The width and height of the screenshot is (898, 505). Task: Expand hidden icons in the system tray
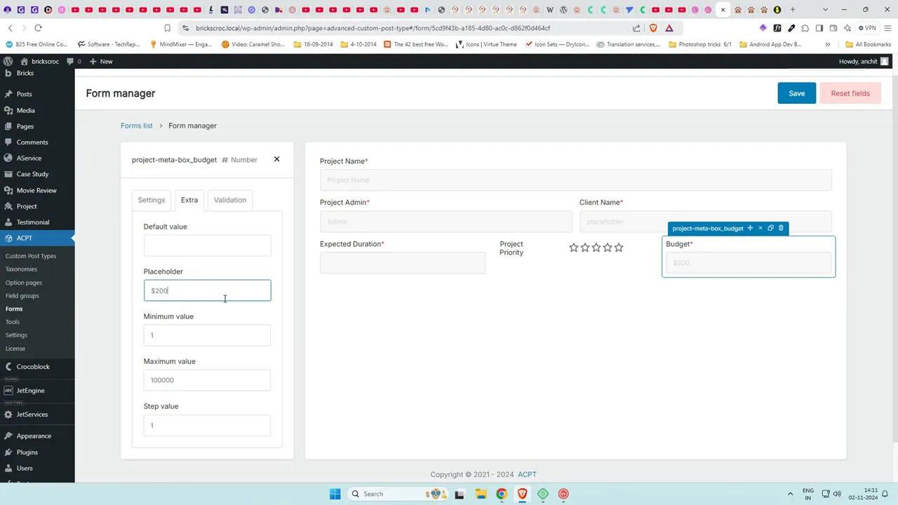(790, 494)
